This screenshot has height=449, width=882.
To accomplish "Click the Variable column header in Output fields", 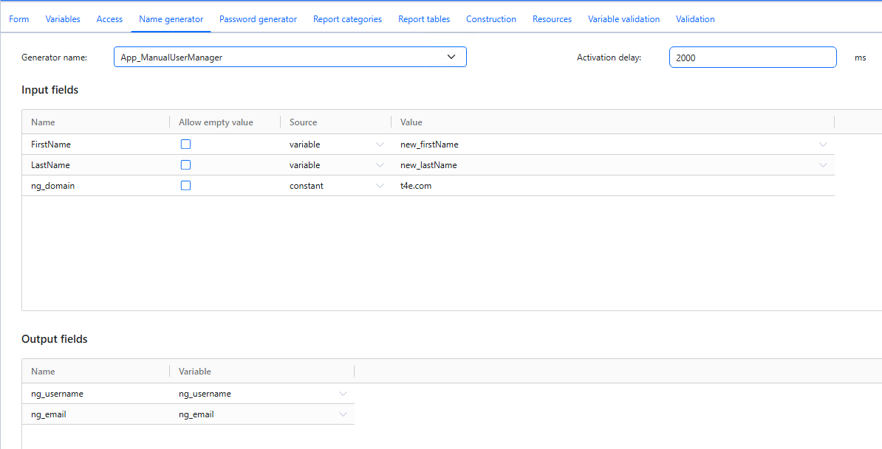I will click(x=194, y=372).
